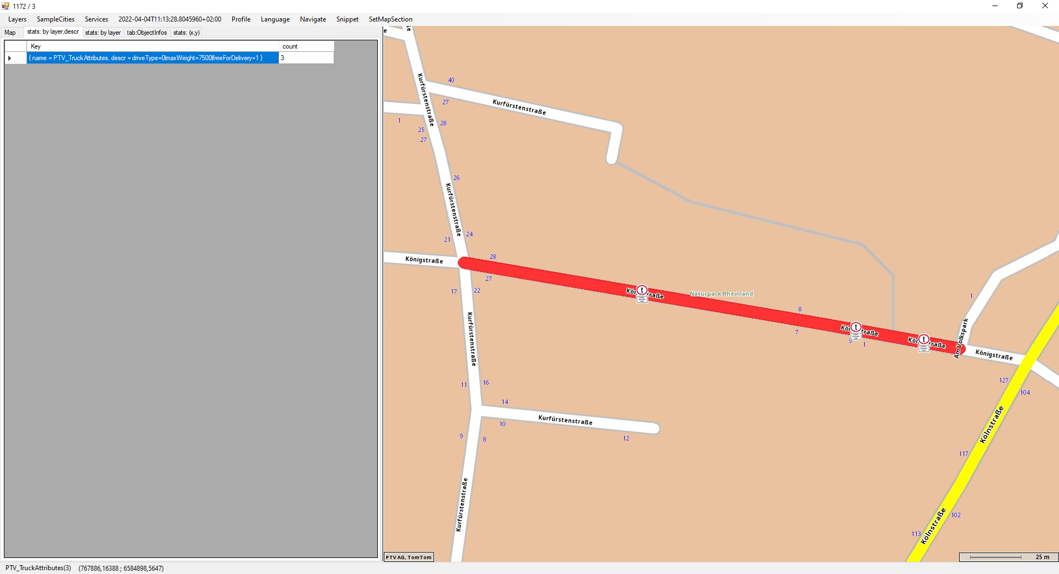Switch to the Map tab
This screenshot has width=1059, height=574.
10,33
